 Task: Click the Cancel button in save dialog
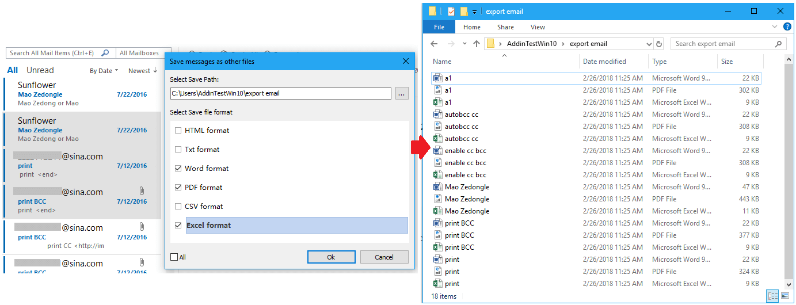tap(384, 257)
